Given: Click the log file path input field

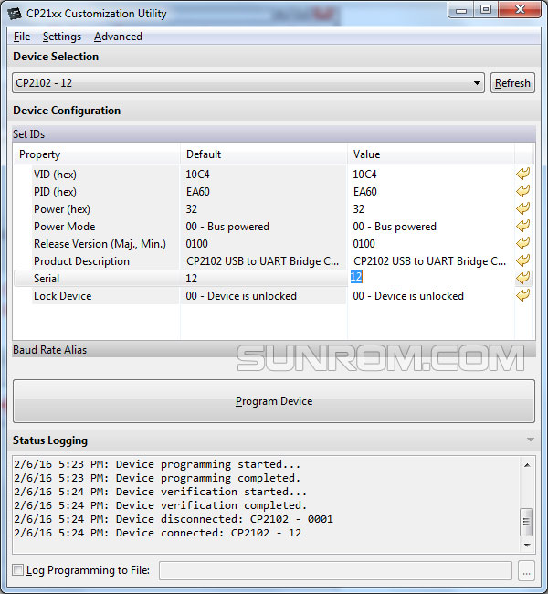Looking at the screenshot, I should point(335,570).
